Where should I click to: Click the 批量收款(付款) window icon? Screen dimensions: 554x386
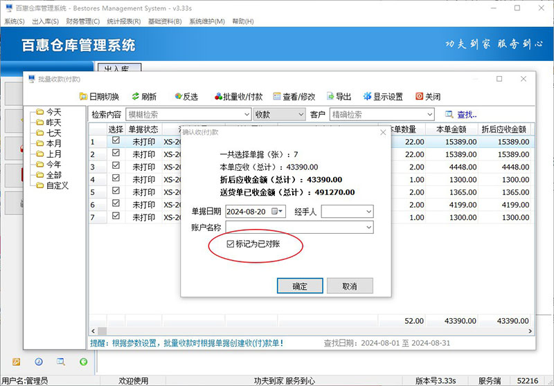32,79
